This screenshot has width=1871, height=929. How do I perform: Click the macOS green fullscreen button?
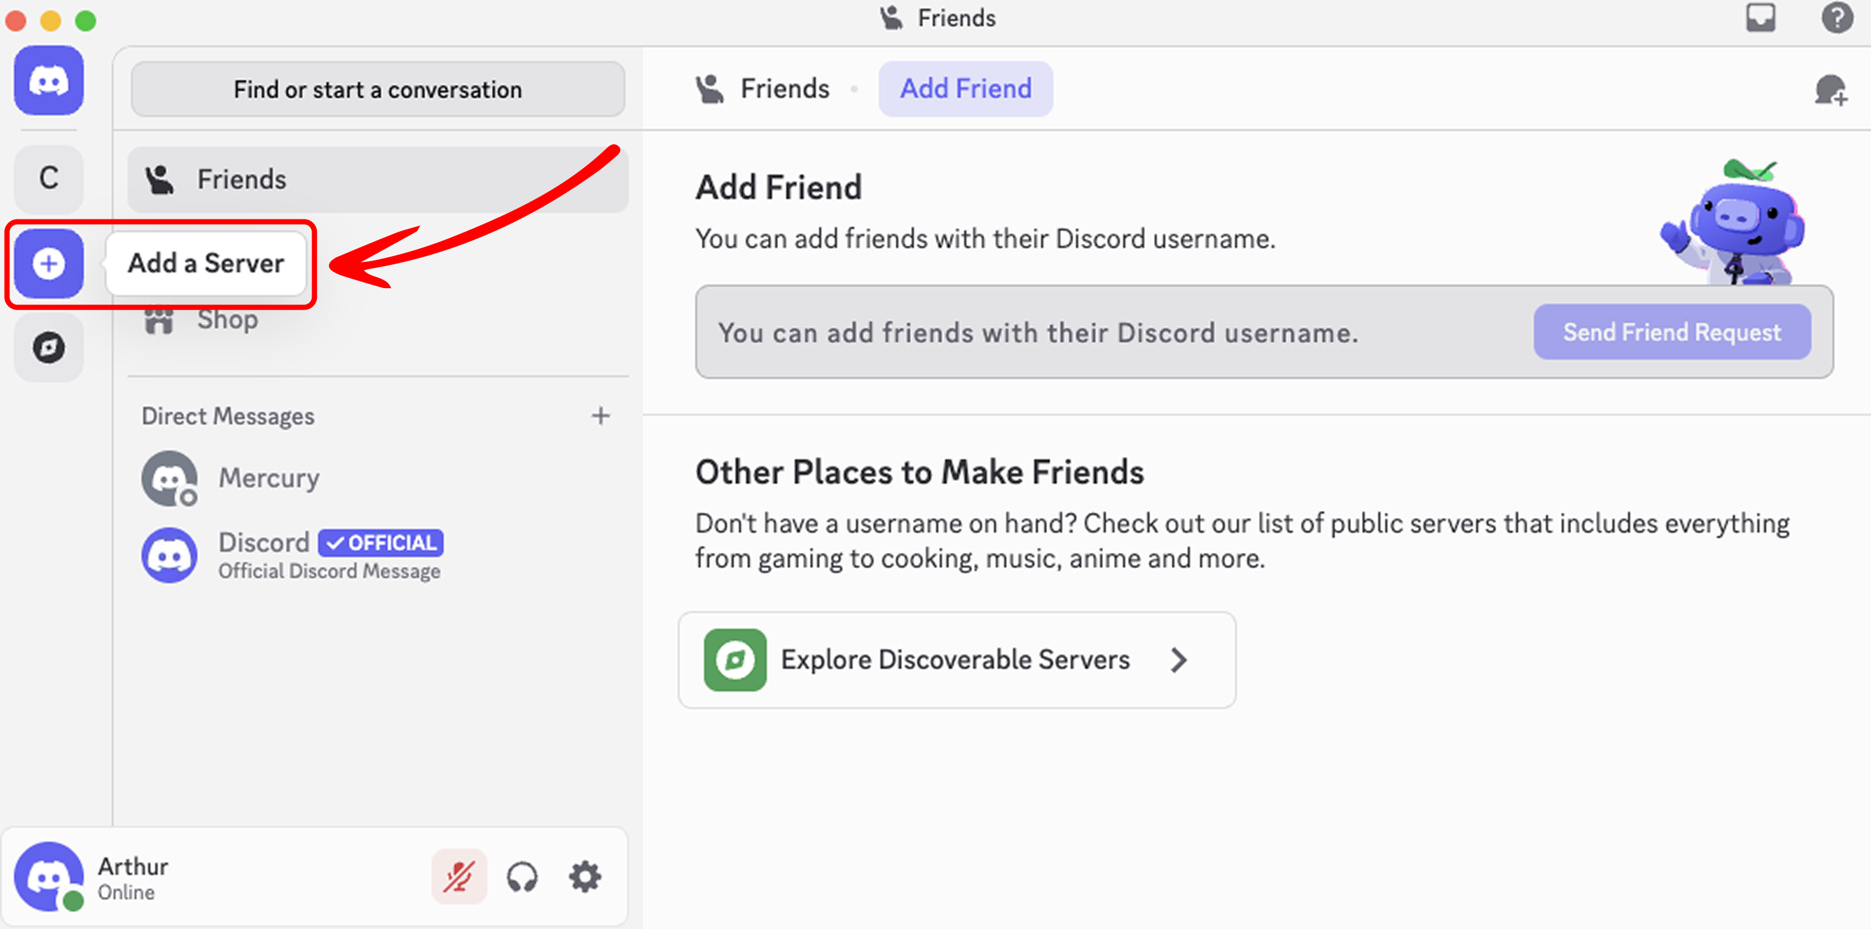pos(86,20)
